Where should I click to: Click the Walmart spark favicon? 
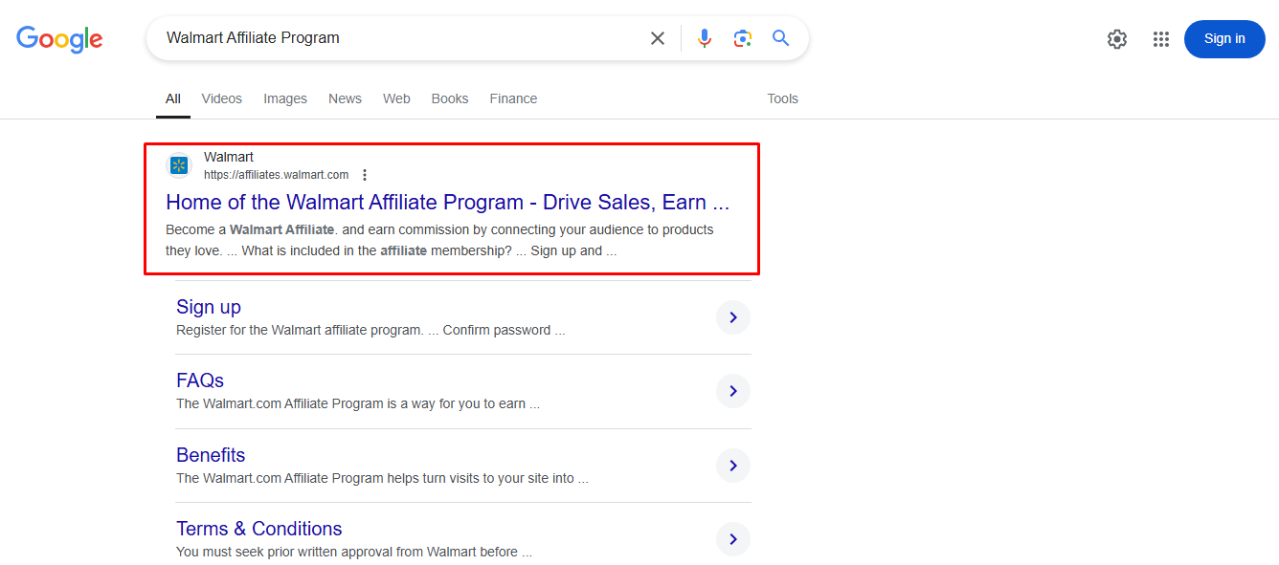click(x=179, y=165)
